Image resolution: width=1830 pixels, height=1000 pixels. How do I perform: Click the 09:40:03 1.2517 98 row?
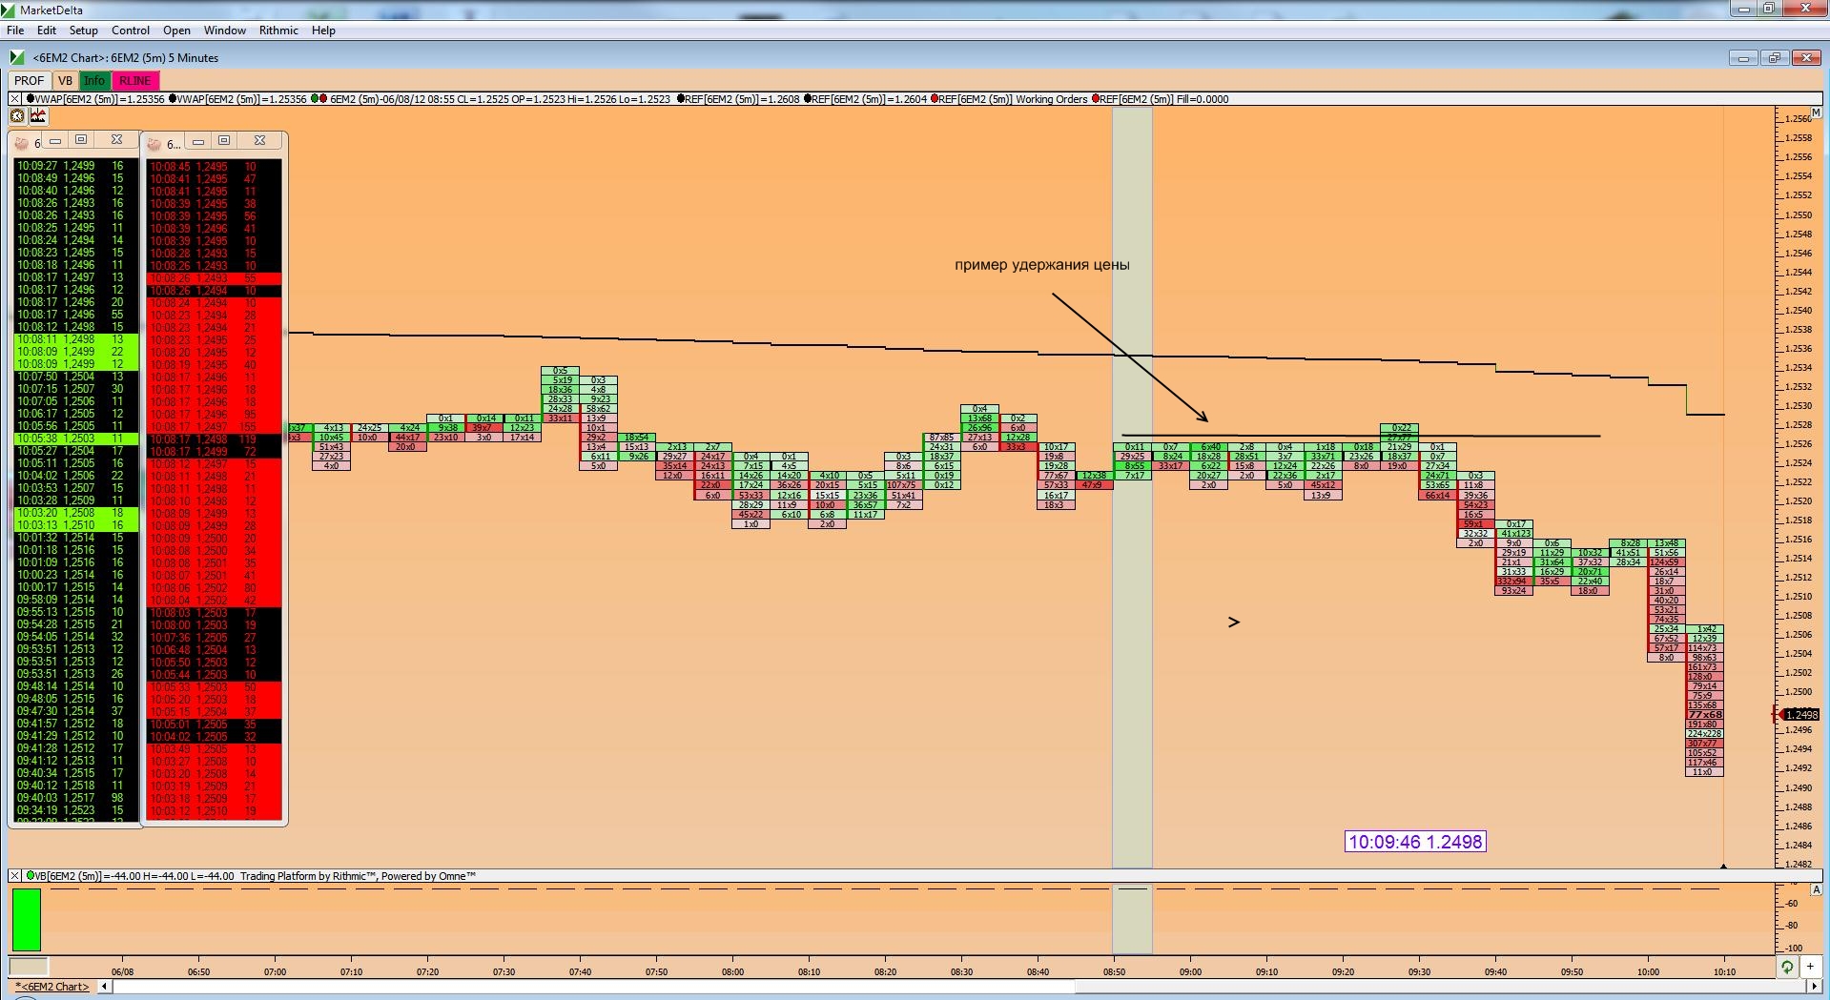(76, 798)
